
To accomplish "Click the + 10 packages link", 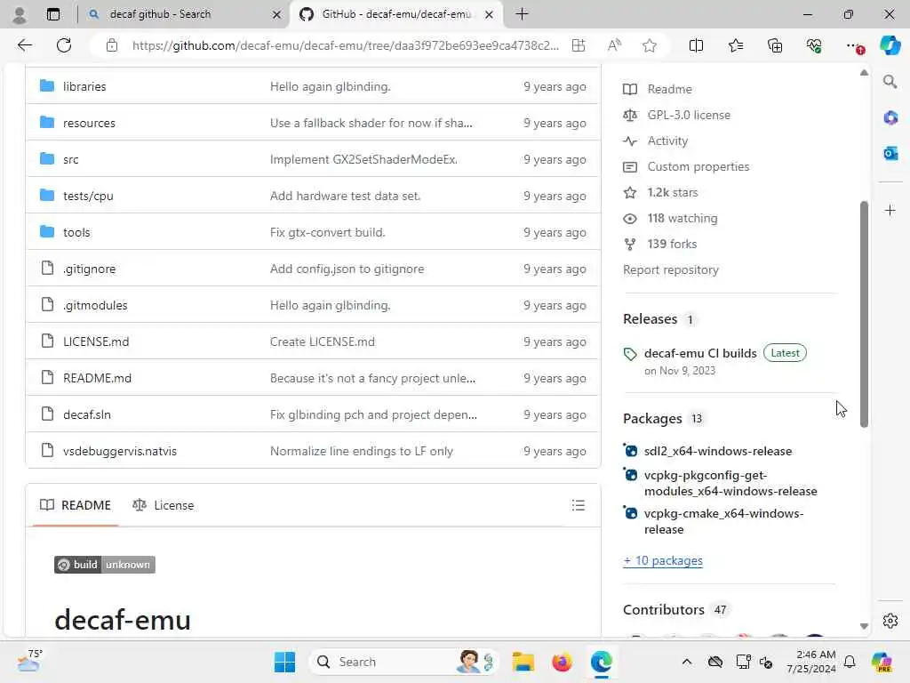I will pos(663,561).
